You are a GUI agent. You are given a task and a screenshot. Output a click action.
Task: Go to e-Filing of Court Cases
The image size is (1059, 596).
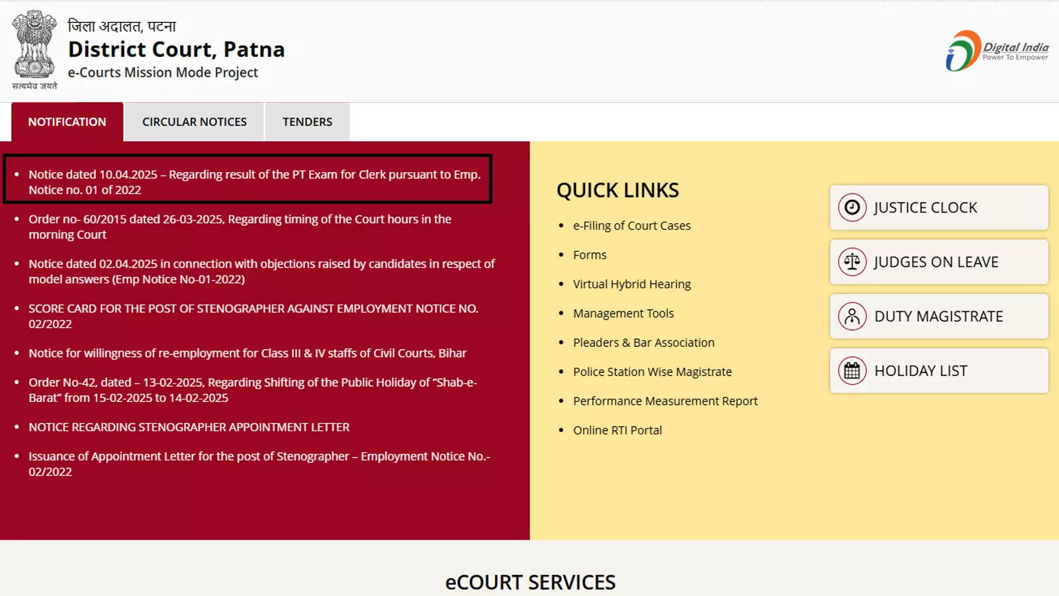click(x=631, y=226)
